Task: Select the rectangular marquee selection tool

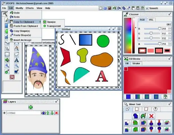Action: 7,54
